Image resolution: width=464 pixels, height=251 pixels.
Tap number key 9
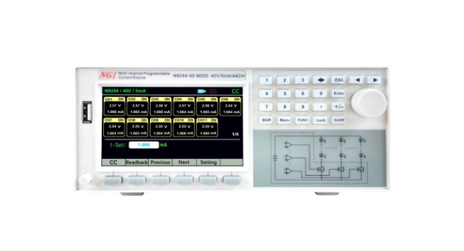[x=302, y=107]
